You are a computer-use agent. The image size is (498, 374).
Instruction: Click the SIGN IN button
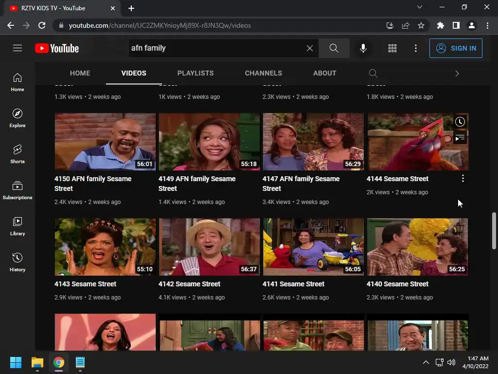point(456,48)
